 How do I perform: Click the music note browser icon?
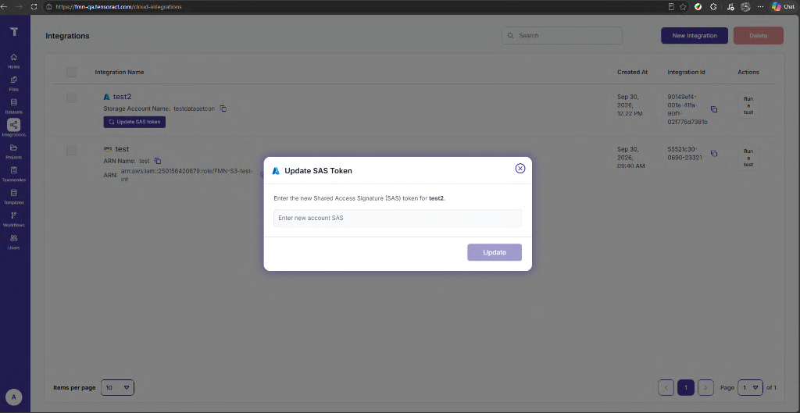click(730, 6)
